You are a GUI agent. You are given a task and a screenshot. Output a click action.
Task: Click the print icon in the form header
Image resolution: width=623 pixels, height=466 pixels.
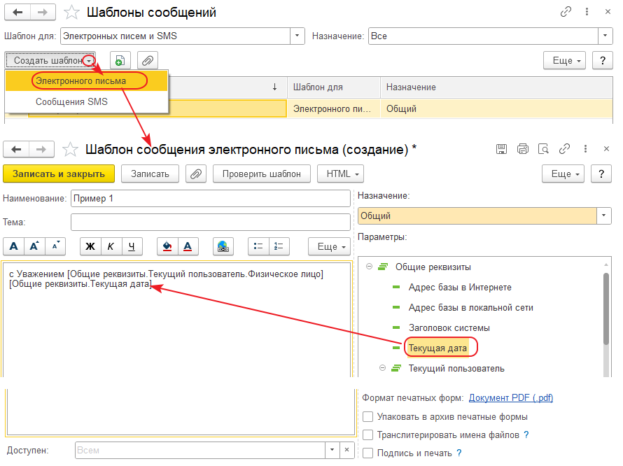coord(522,149)
